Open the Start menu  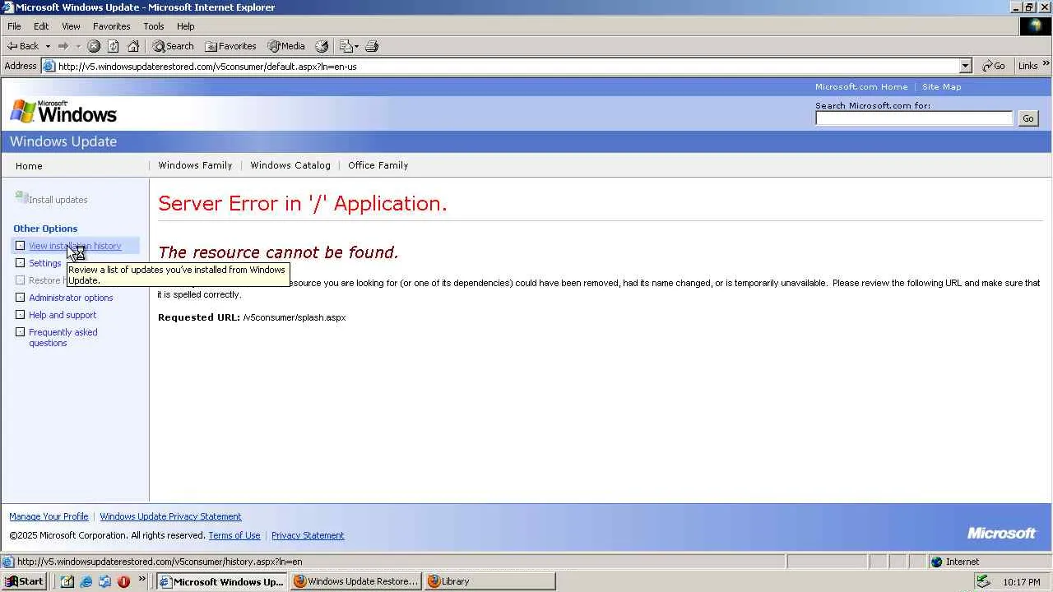pyautogui.click(x=24, y=581)
